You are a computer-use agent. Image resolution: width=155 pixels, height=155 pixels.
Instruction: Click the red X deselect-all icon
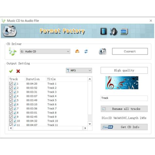pos(18,71)
